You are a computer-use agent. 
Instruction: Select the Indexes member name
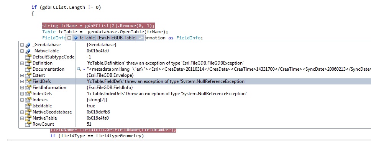pyautogui.click(x=40, y=100)
